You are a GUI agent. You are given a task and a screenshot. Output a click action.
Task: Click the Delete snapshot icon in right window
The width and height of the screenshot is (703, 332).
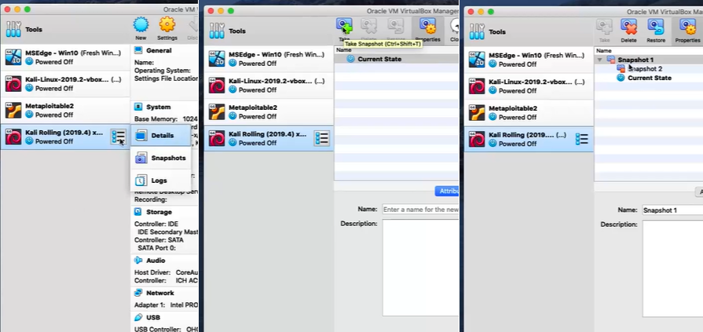tap(628, 27)
